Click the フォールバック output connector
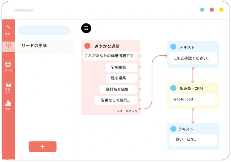231x162 pixels. pyautogui.click(x=140, y=109)
